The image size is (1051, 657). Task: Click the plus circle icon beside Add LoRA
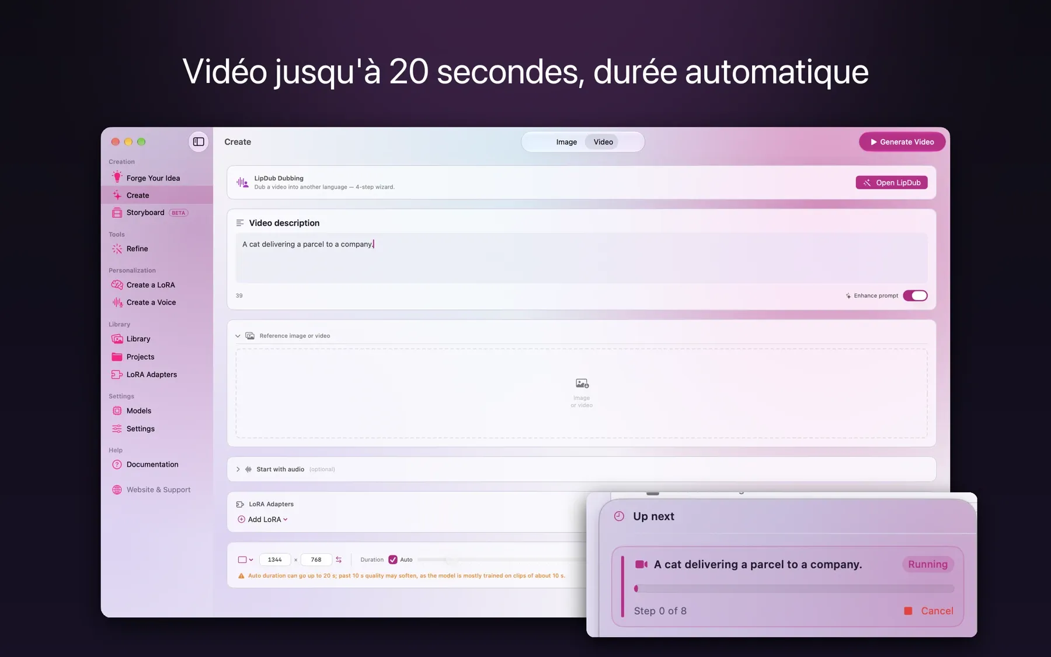pyautogui.click(x=241, y=519)
